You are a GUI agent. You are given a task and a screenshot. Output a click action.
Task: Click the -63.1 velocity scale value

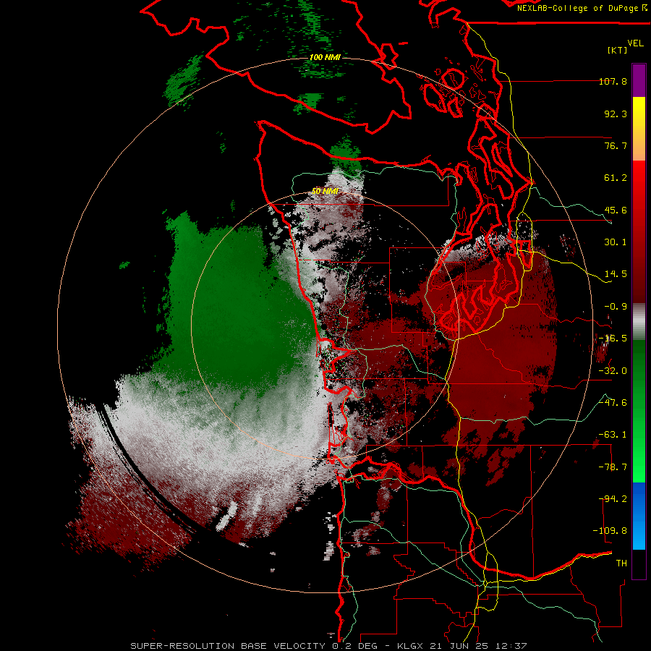[613, 435]
